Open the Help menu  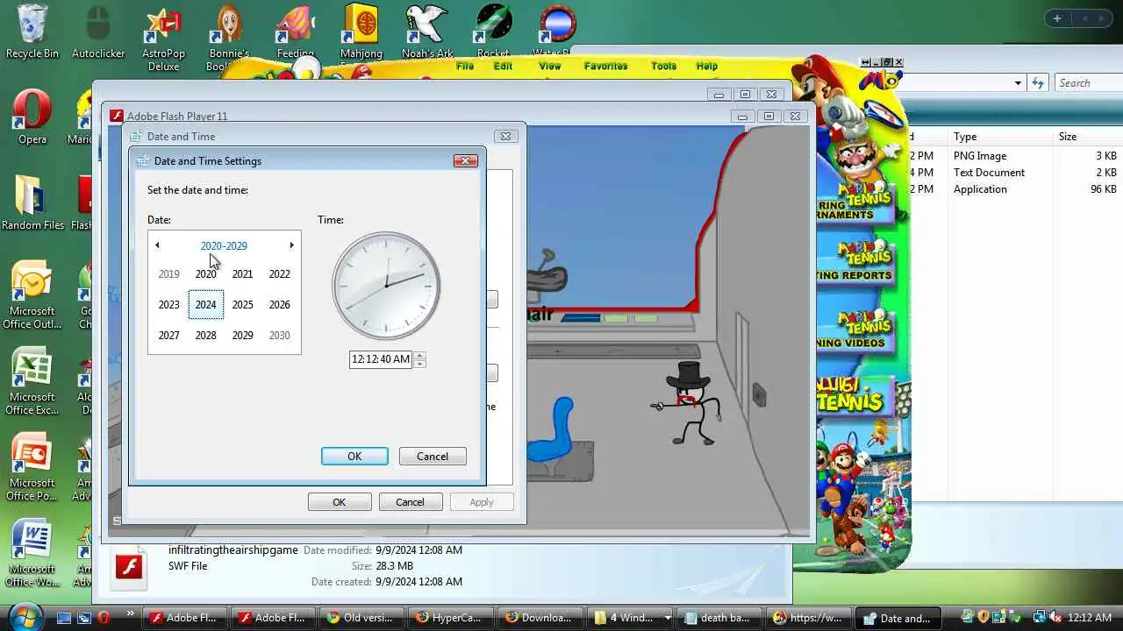click(706, 66)
